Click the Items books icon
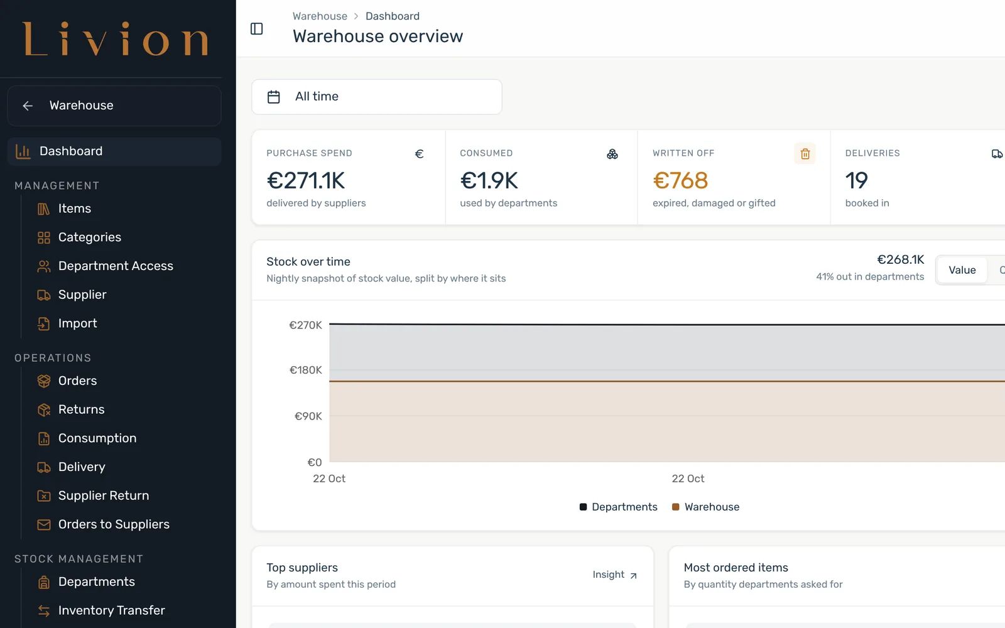 [x=43, y=208]
